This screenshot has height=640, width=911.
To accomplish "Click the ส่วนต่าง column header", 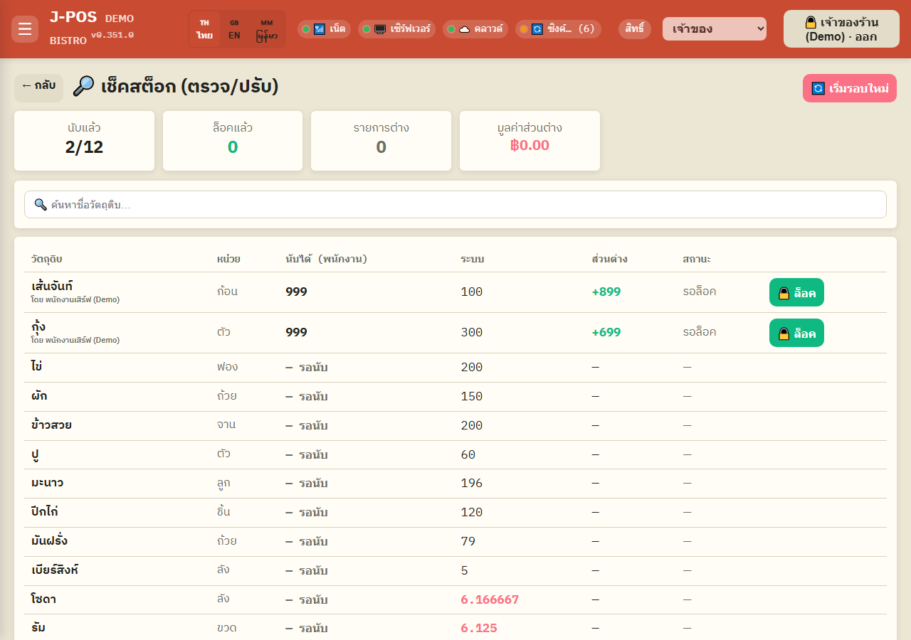I will pos(609,259).
